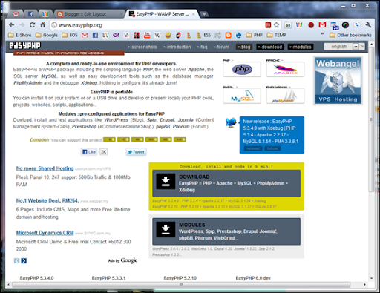Click follow in the blue release box
This screenshot has height=293, width=380.
[272, 148]
